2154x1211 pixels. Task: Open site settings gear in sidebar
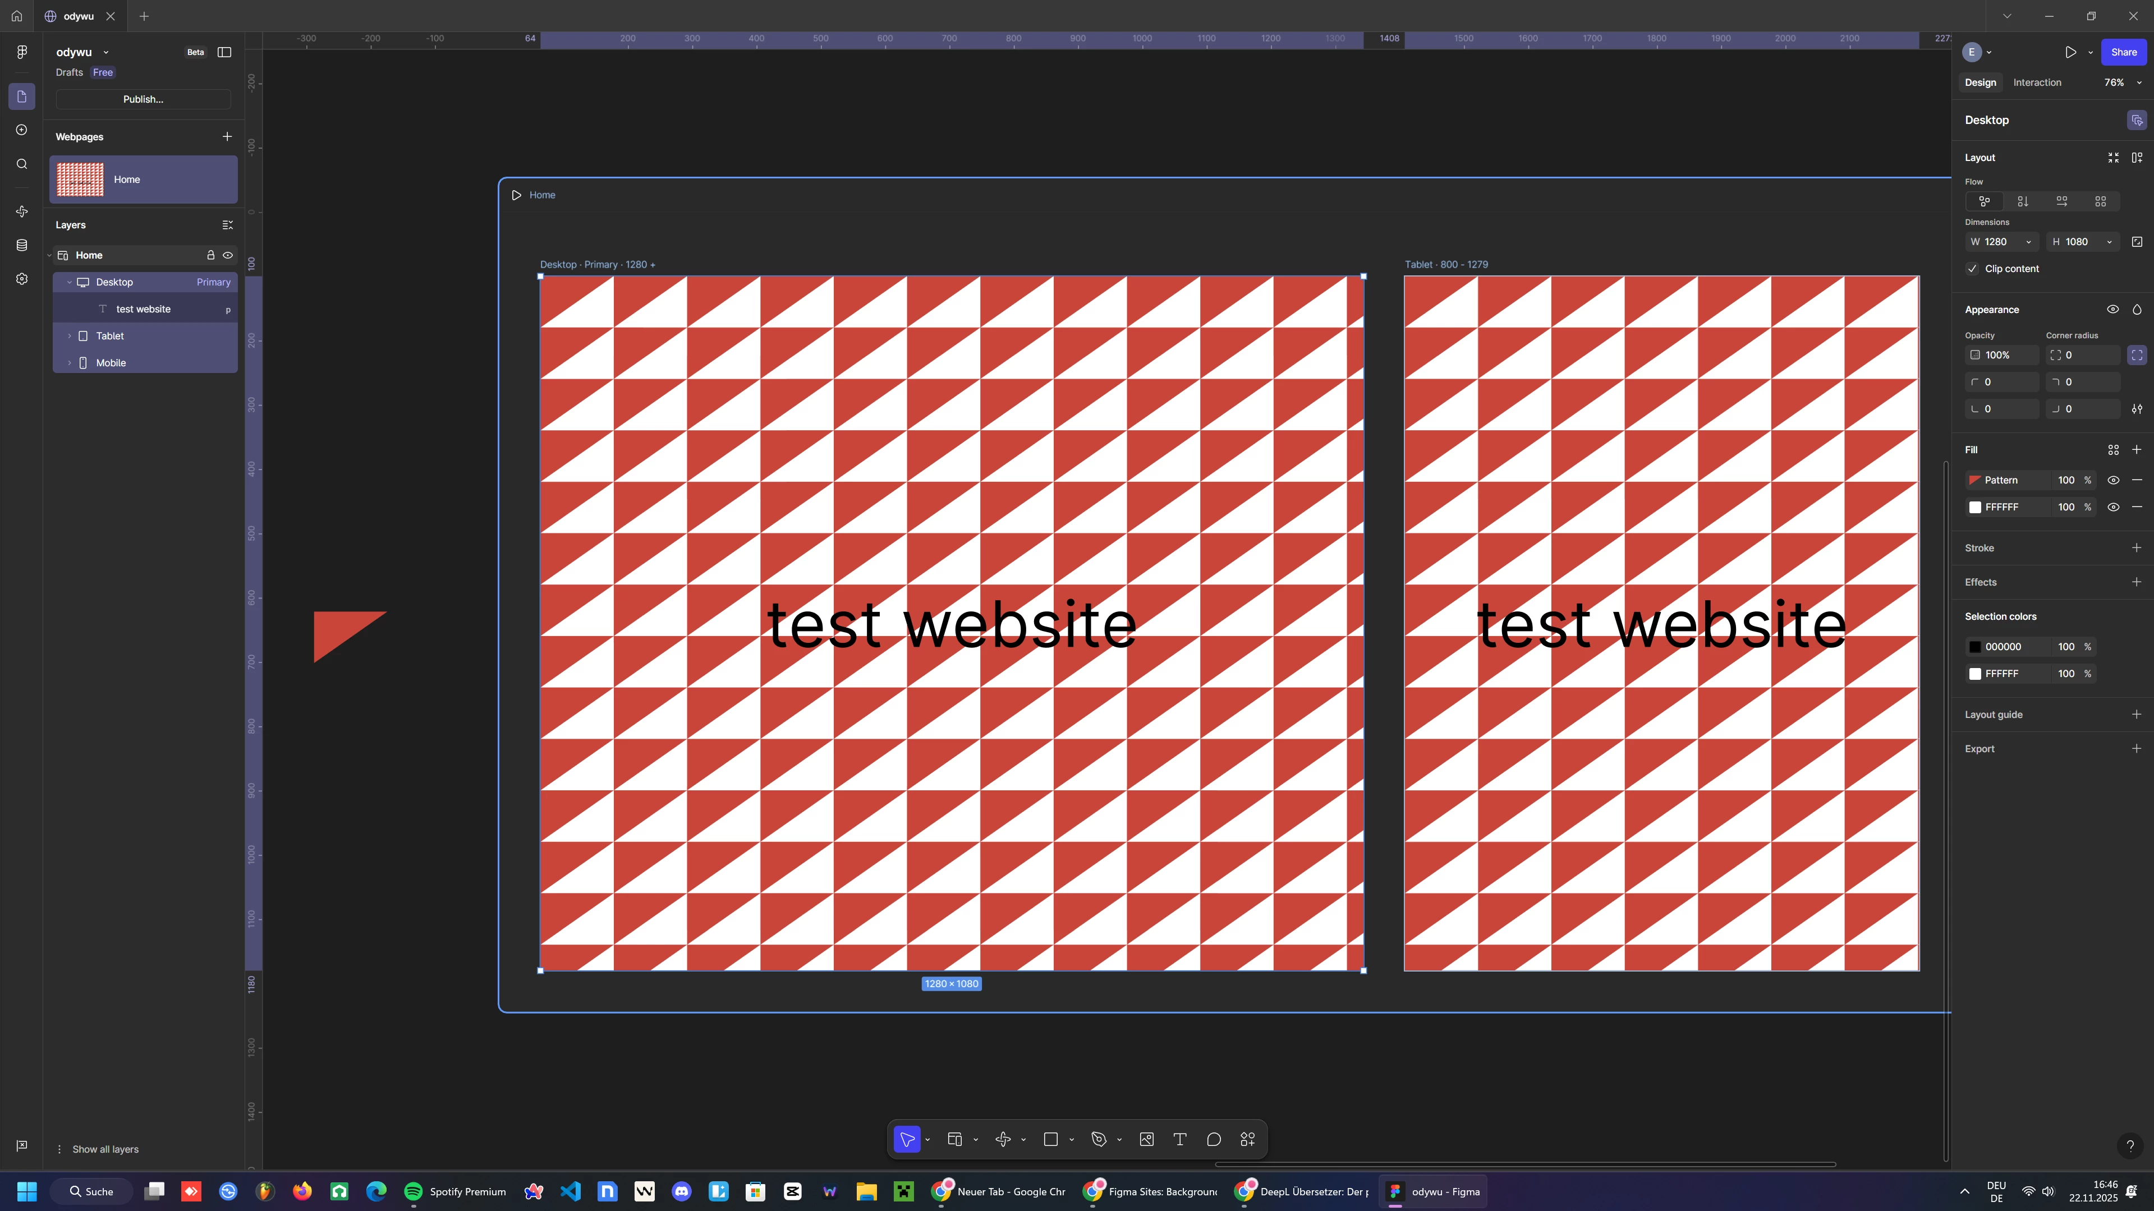22,279
